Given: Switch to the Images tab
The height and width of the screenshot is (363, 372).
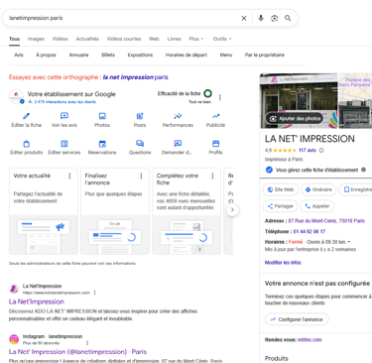Looking at the screenshot, I should pyautogui.click(x=36, y=39).
